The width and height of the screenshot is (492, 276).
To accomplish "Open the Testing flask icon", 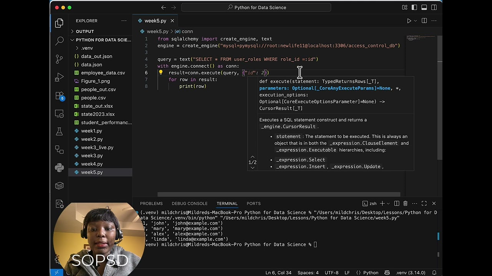I will click(x=59, y=131).
